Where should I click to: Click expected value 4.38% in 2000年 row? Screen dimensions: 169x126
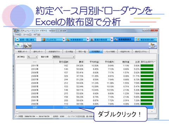126,104
